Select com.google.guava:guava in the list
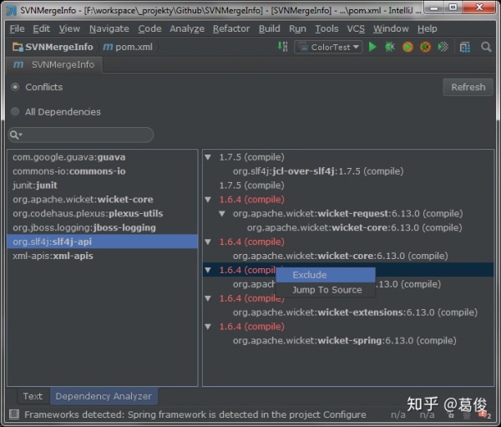This screenshot has width=501, height=427. pos(102,157)
